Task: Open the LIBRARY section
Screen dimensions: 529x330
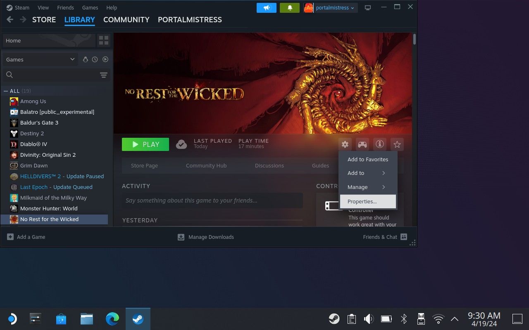Action: (80, 20)
